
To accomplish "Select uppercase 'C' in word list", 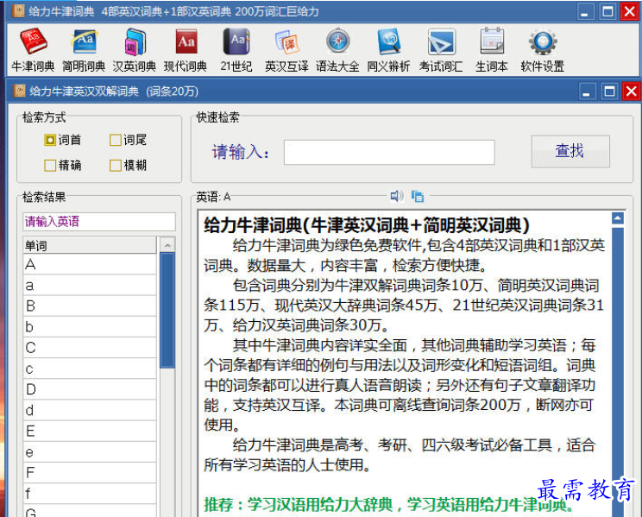I will point(90,348).
